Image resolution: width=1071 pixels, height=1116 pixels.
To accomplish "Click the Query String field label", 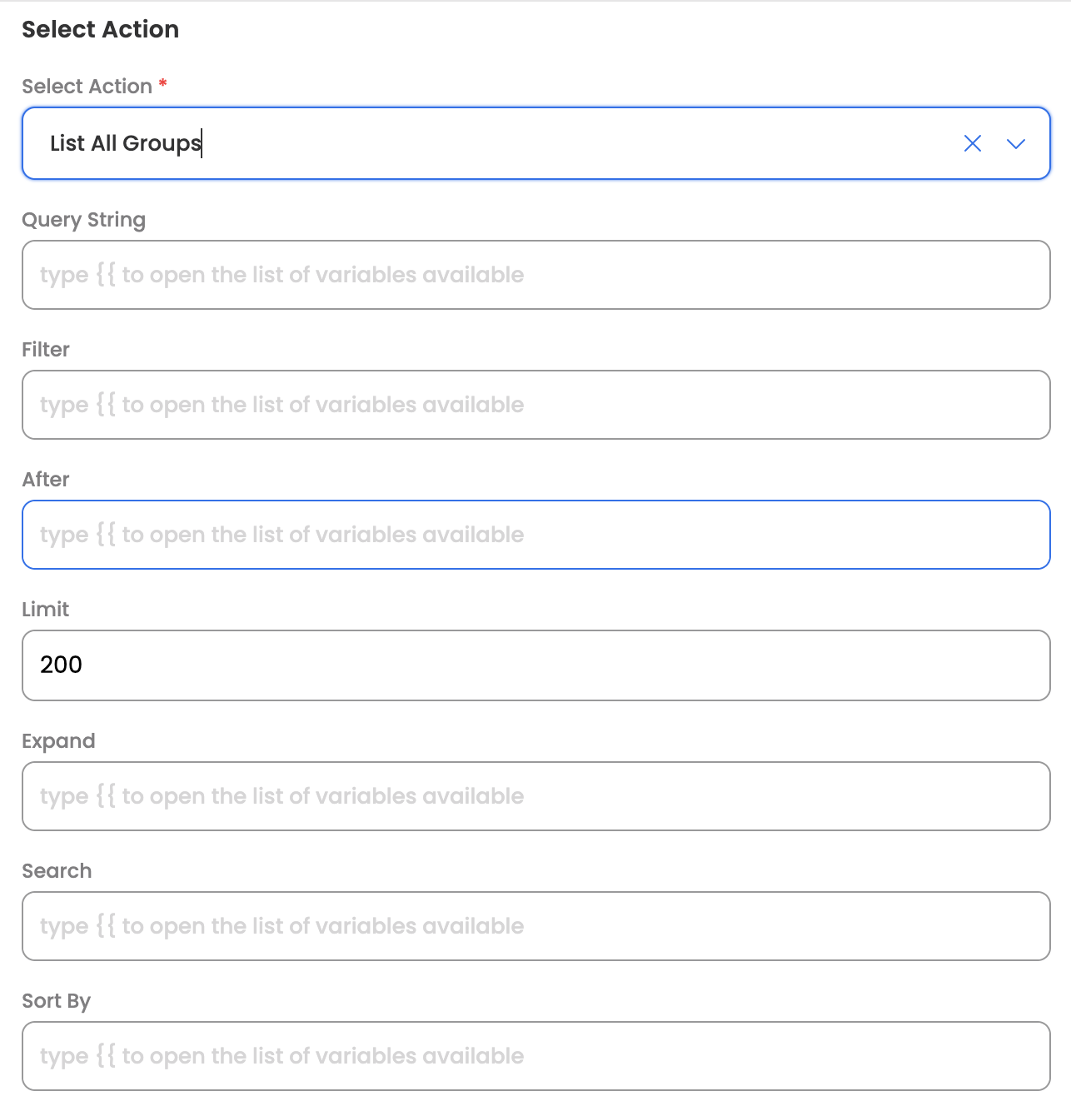I will point(83,220).
